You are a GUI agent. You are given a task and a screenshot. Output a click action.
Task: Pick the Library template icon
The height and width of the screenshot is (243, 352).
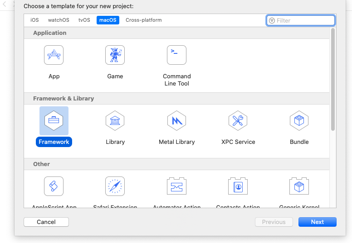(x=115, y=120)
